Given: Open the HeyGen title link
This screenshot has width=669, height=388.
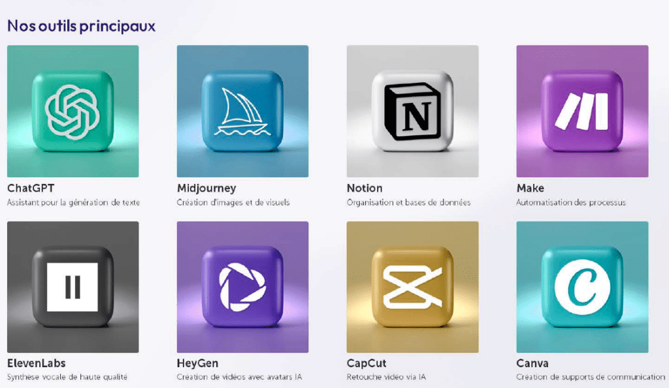Looking at the screenshot, I should coord(197,363).
